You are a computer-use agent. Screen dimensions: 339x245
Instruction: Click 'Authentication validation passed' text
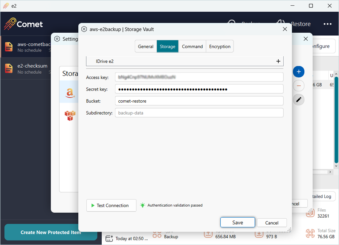point(175,205)
